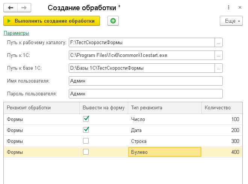The width and height of the screenshot is (248, 184).
Task: Run Выполнить создание обработки
Action: (52, 21)
